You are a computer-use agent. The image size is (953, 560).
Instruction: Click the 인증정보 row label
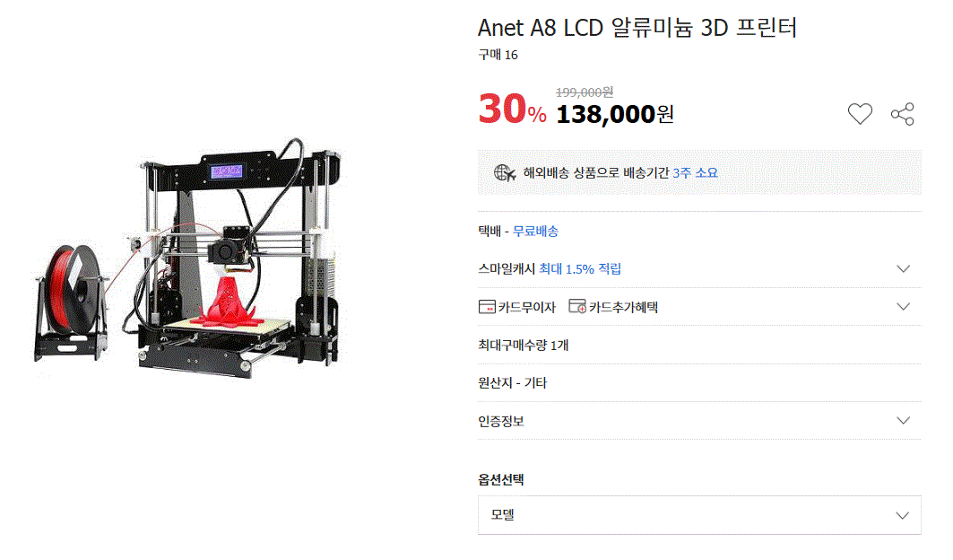click(x=501, y=421)
